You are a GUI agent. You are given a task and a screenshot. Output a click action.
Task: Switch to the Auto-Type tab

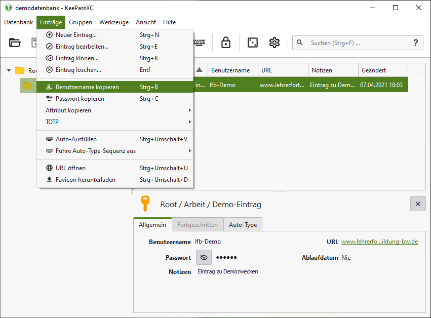click(243, 225)
